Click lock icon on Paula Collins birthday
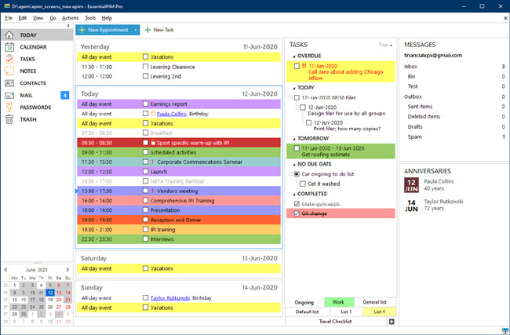This screenshot has width=510, height=335. tap(153, 114)
